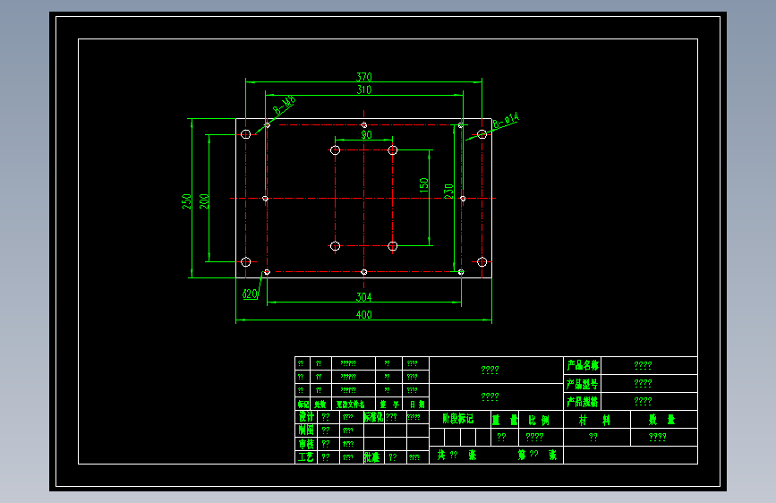
Task: Select the ???? value beside 产品规格
Action: [x=643, y=402]
